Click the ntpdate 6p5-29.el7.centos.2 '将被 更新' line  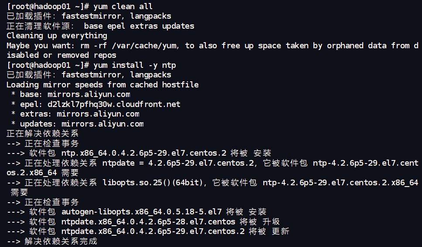pos(148,231)
